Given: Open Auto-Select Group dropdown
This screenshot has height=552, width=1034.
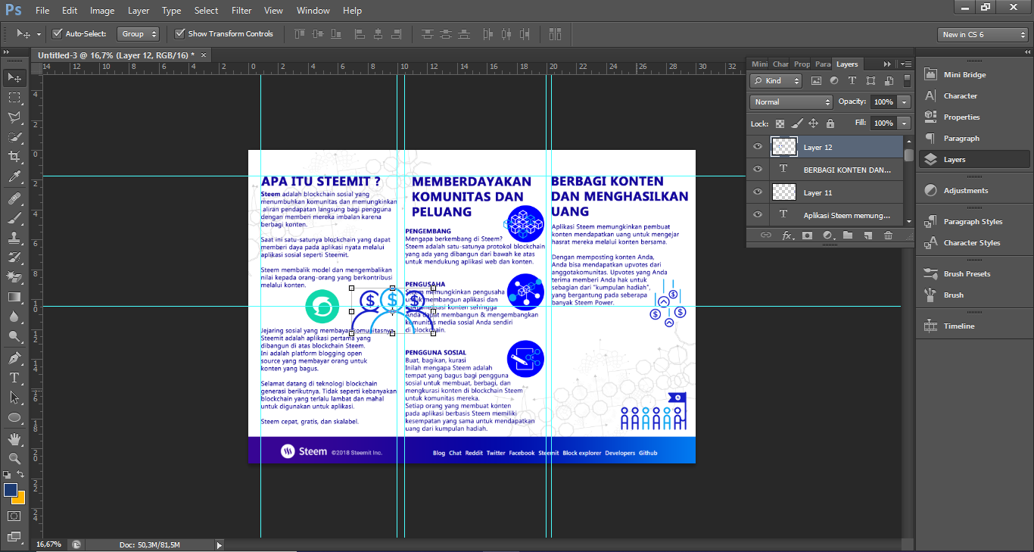Looking at the screenshot, I should 139,33.
